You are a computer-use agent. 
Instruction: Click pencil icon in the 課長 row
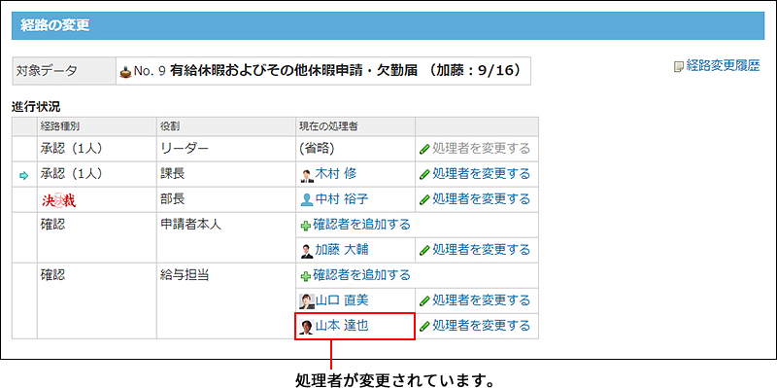[x=424, y=175]
